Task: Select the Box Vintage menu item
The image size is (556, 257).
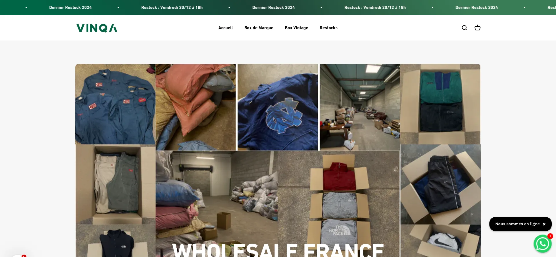Action: (296, 28)
